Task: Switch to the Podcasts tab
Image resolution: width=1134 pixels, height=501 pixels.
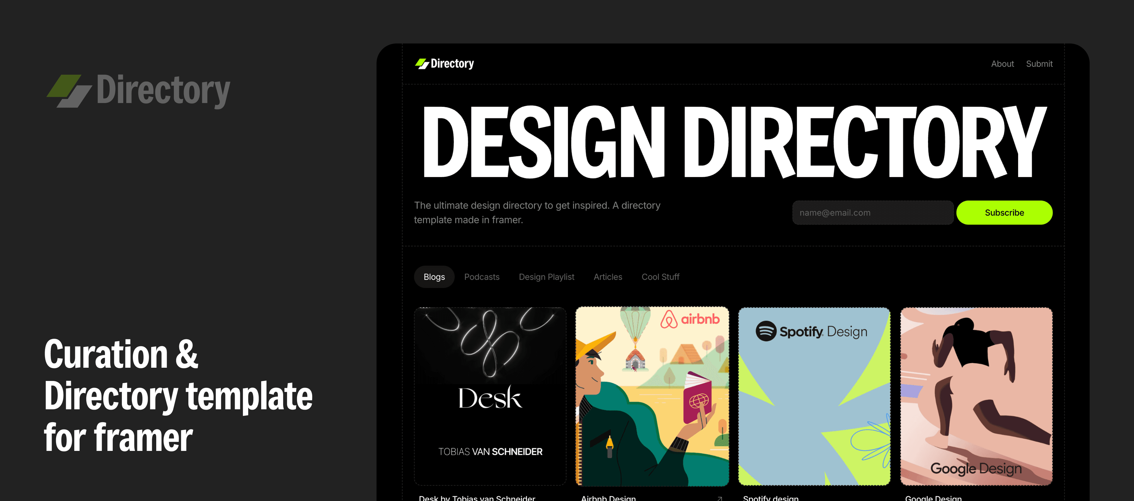Action: 482,277
